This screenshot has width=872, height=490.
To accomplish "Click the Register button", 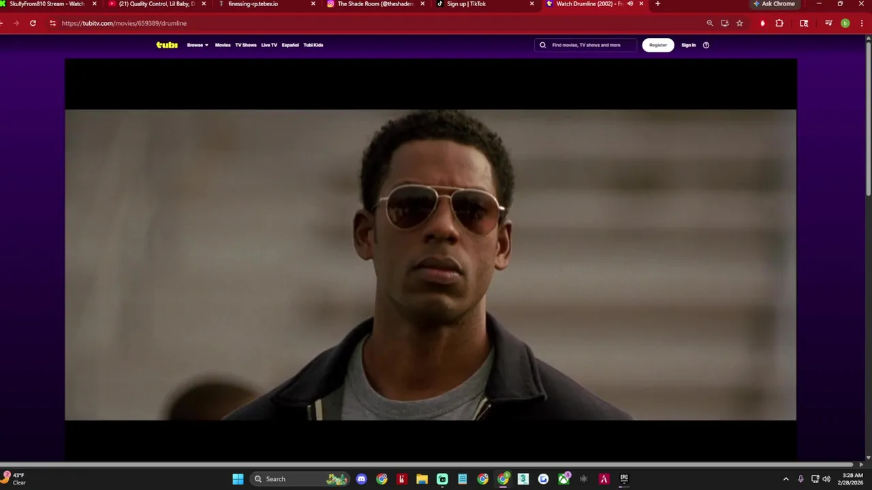I will click(x=658, y=45).
